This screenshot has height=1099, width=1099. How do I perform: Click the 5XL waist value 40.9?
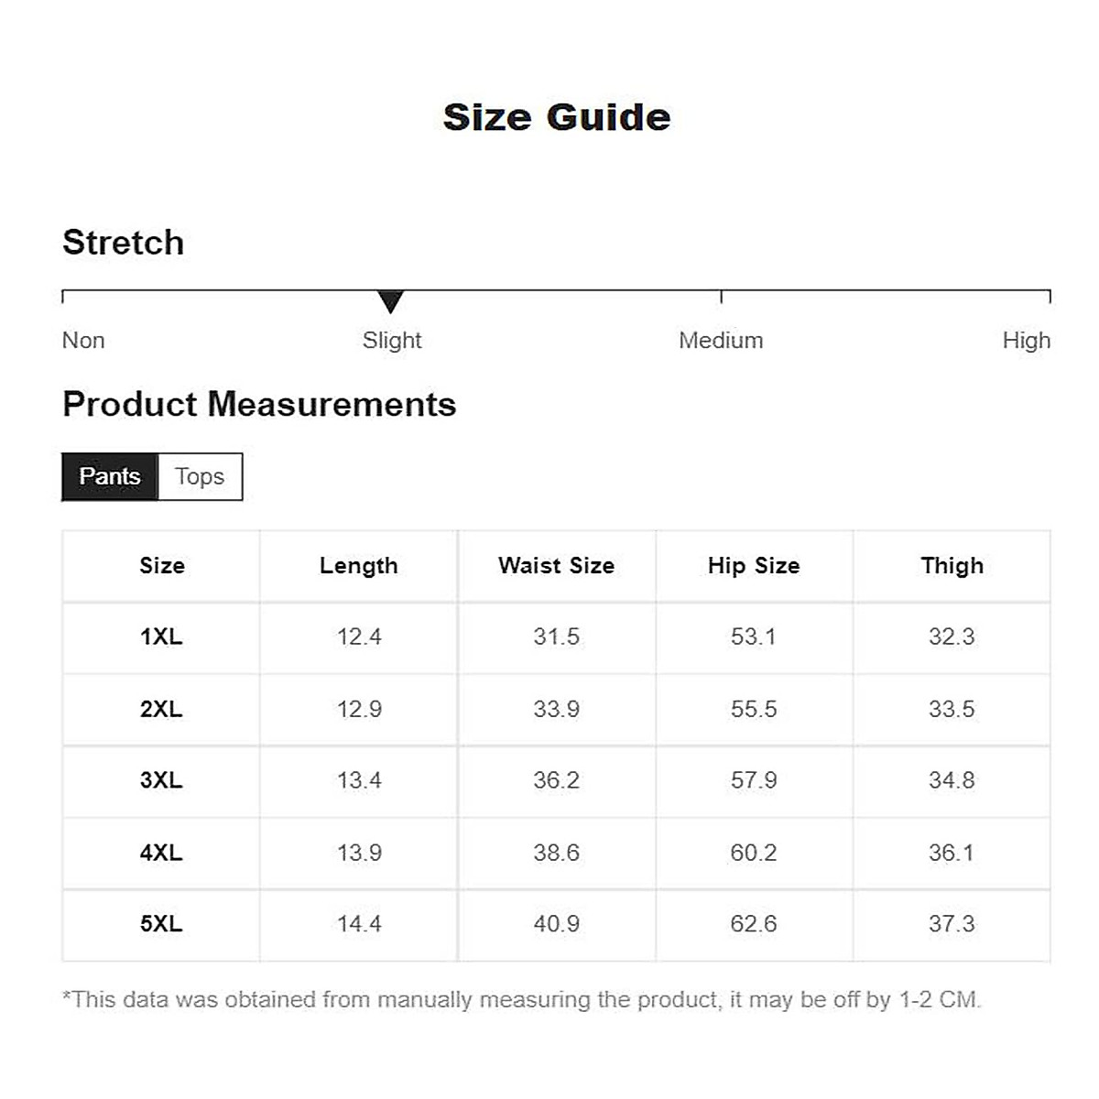click(556, 924)
